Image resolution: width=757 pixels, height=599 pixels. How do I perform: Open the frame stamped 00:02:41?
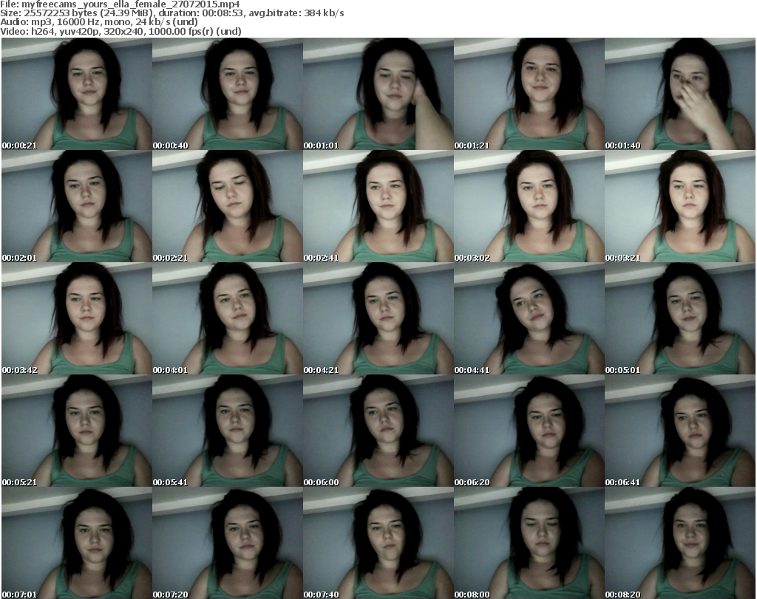coord(378,206)
